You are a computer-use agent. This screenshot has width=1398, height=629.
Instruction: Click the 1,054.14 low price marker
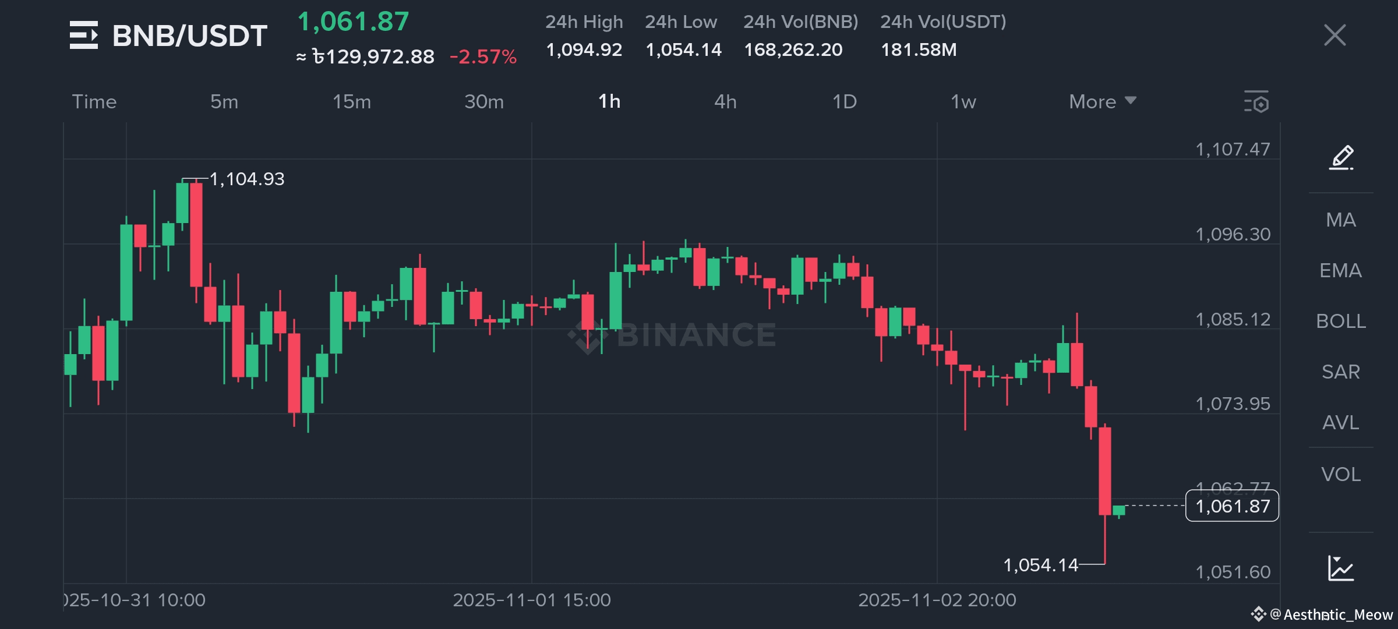point(1040,565)
